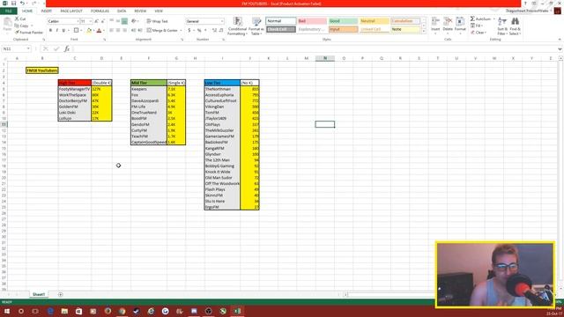Apply the Neutral cell style

coord(374,21)
